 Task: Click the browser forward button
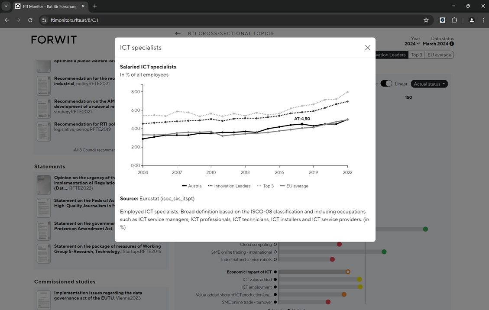tap(18, 20)
